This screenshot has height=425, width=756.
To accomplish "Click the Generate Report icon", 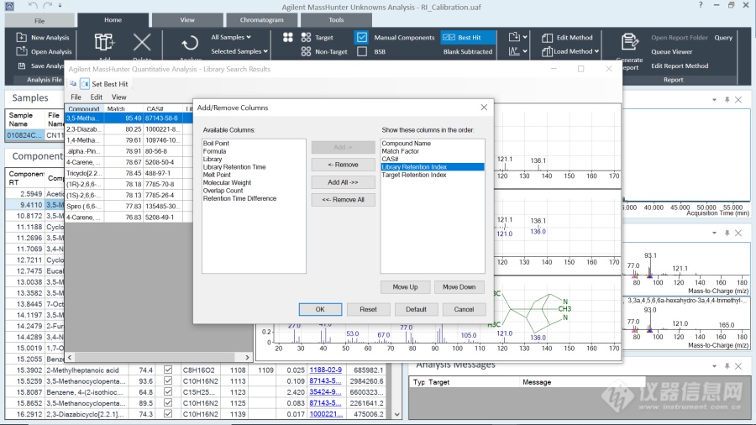I will 629,42.
